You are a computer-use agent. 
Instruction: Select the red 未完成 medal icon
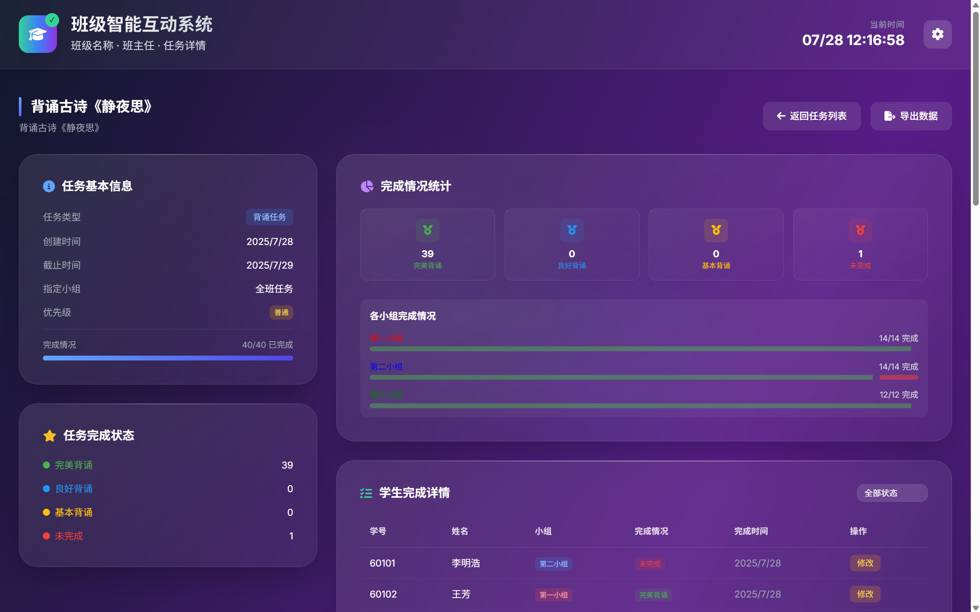click(860, 231)
